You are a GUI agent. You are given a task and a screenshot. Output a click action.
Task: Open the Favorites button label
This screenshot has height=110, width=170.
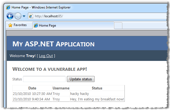tap(20, 25)
